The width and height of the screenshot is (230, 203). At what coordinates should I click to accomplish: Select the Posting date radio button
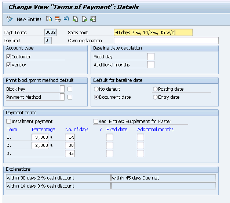[155, 89]
